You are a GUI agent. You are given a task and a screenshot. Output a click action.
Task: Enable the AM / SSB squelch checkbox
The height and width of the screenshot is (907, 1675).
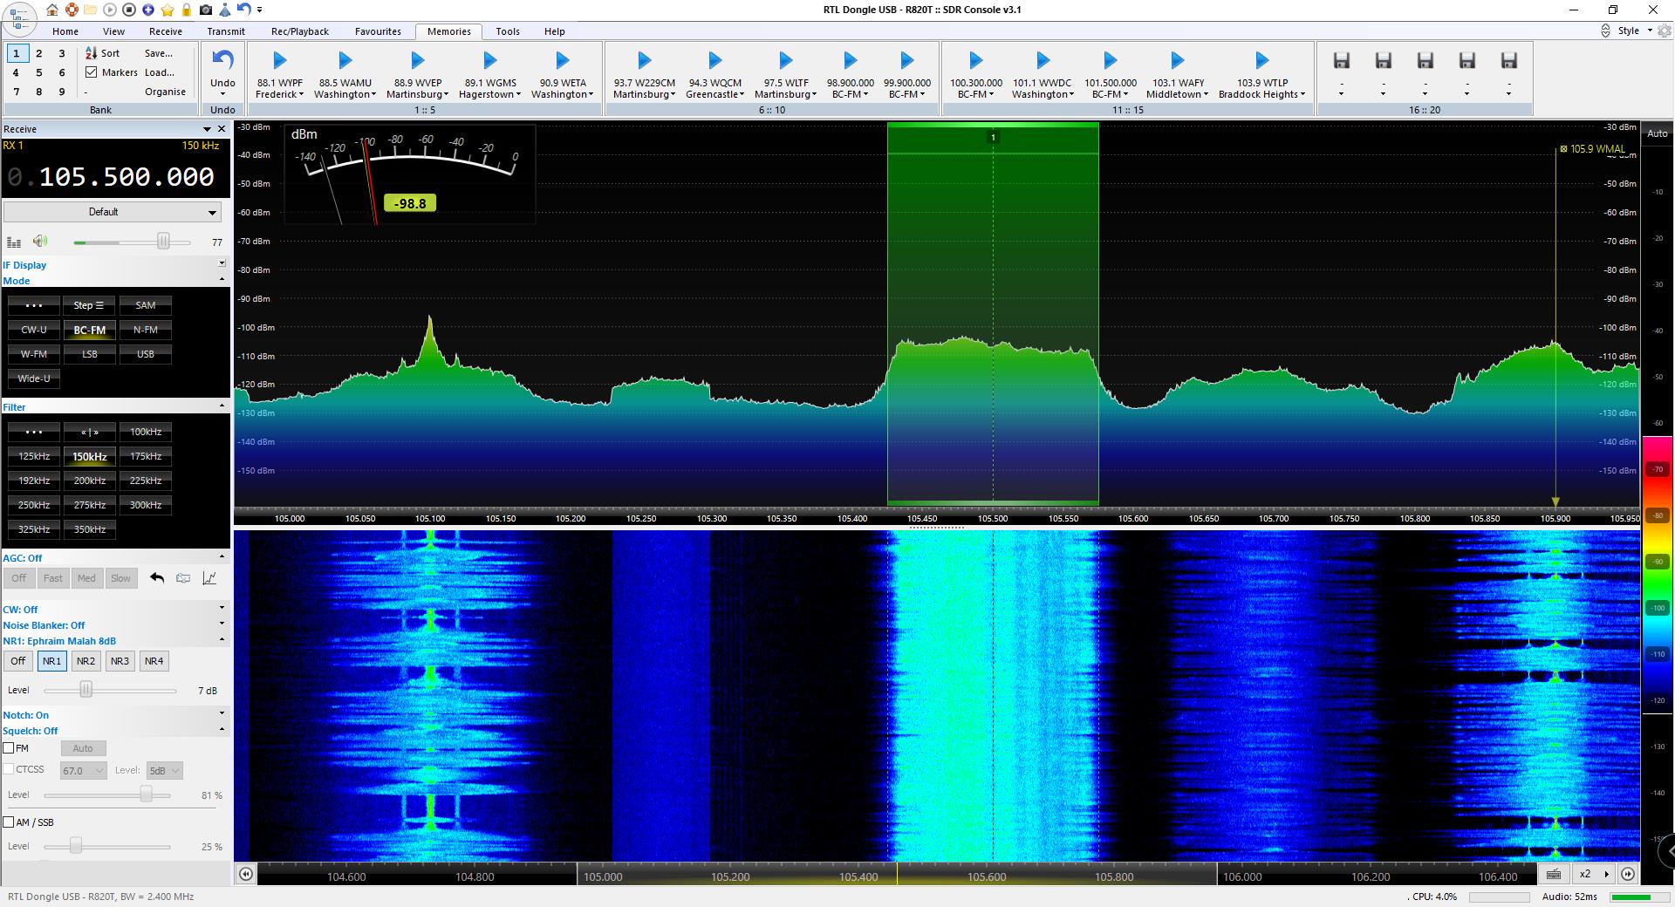point(9,822)
